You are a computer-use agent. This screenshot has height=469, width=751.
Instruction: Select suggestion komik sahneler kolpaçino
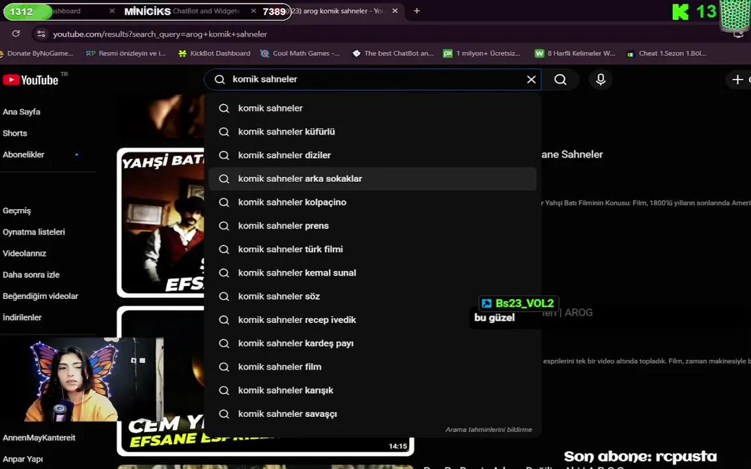point(373,202)
